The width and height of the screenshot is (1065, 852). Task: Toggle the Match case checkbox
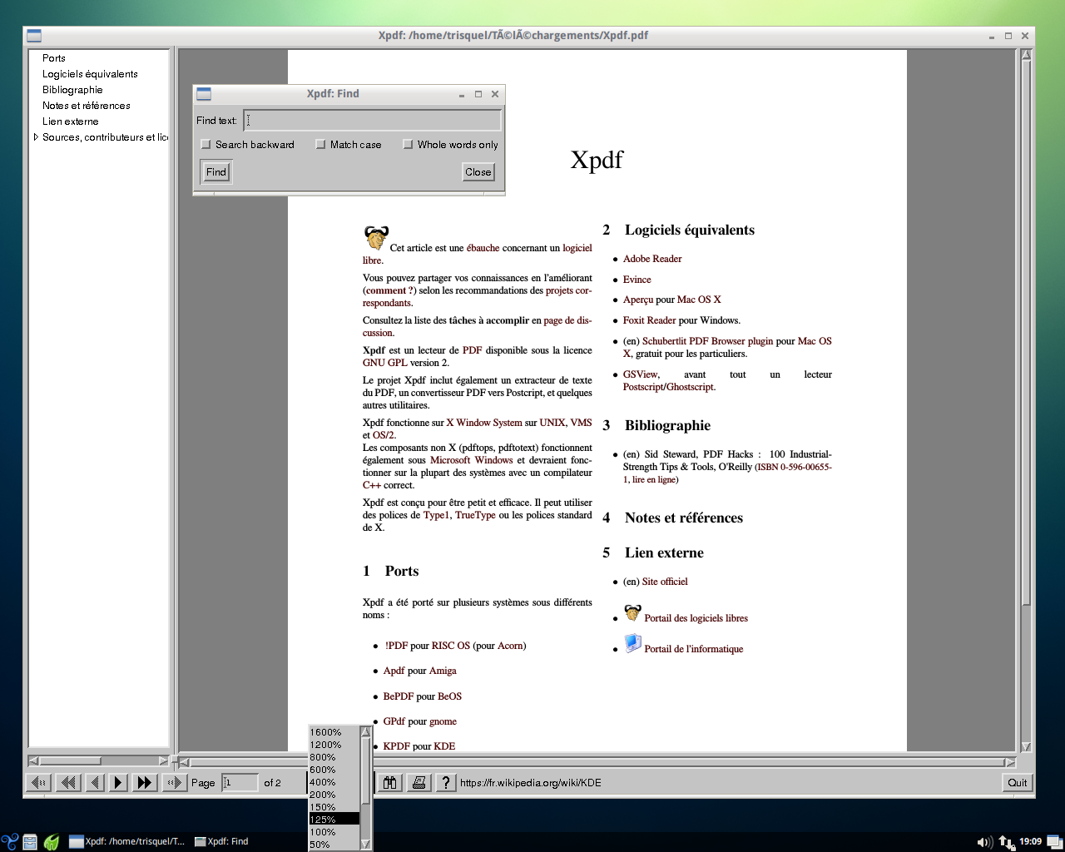(x=321, y=145)
